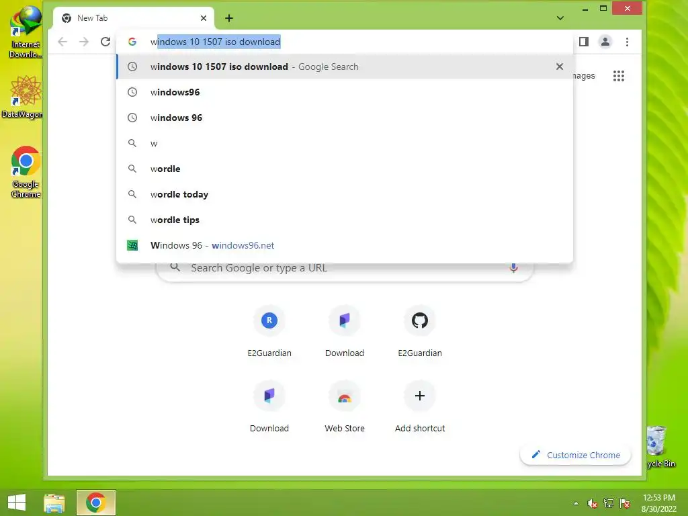
Task: Open the Windows 96 windows96.net suggestion
Action: pos(345,245)
